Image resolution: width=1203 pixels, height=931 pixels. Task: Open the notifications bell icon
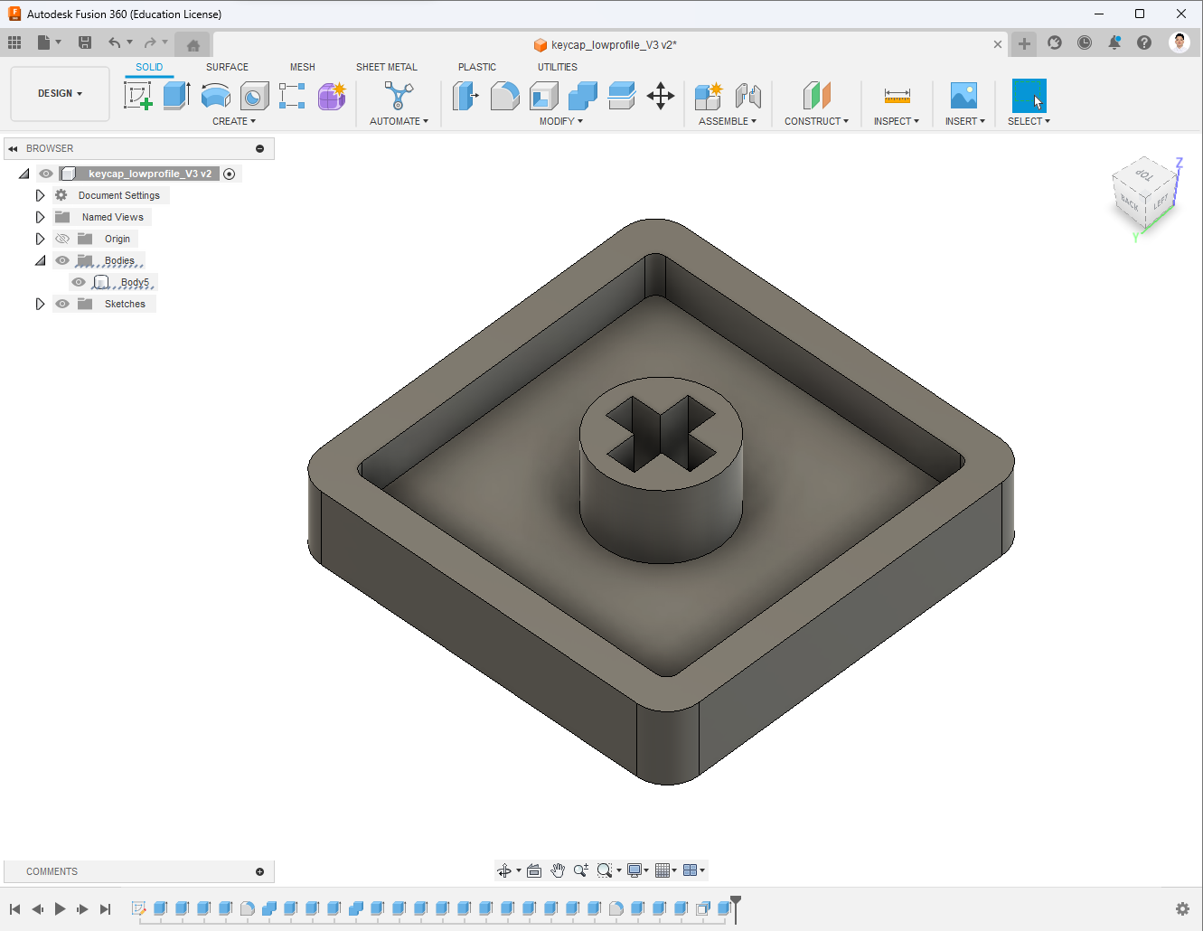tap(1114, 42)
